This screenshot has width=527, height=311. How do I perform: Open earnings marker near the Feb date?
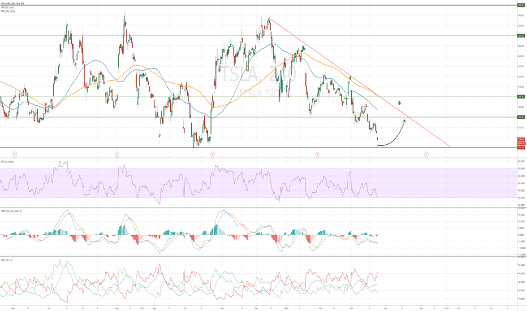point(318,154)
